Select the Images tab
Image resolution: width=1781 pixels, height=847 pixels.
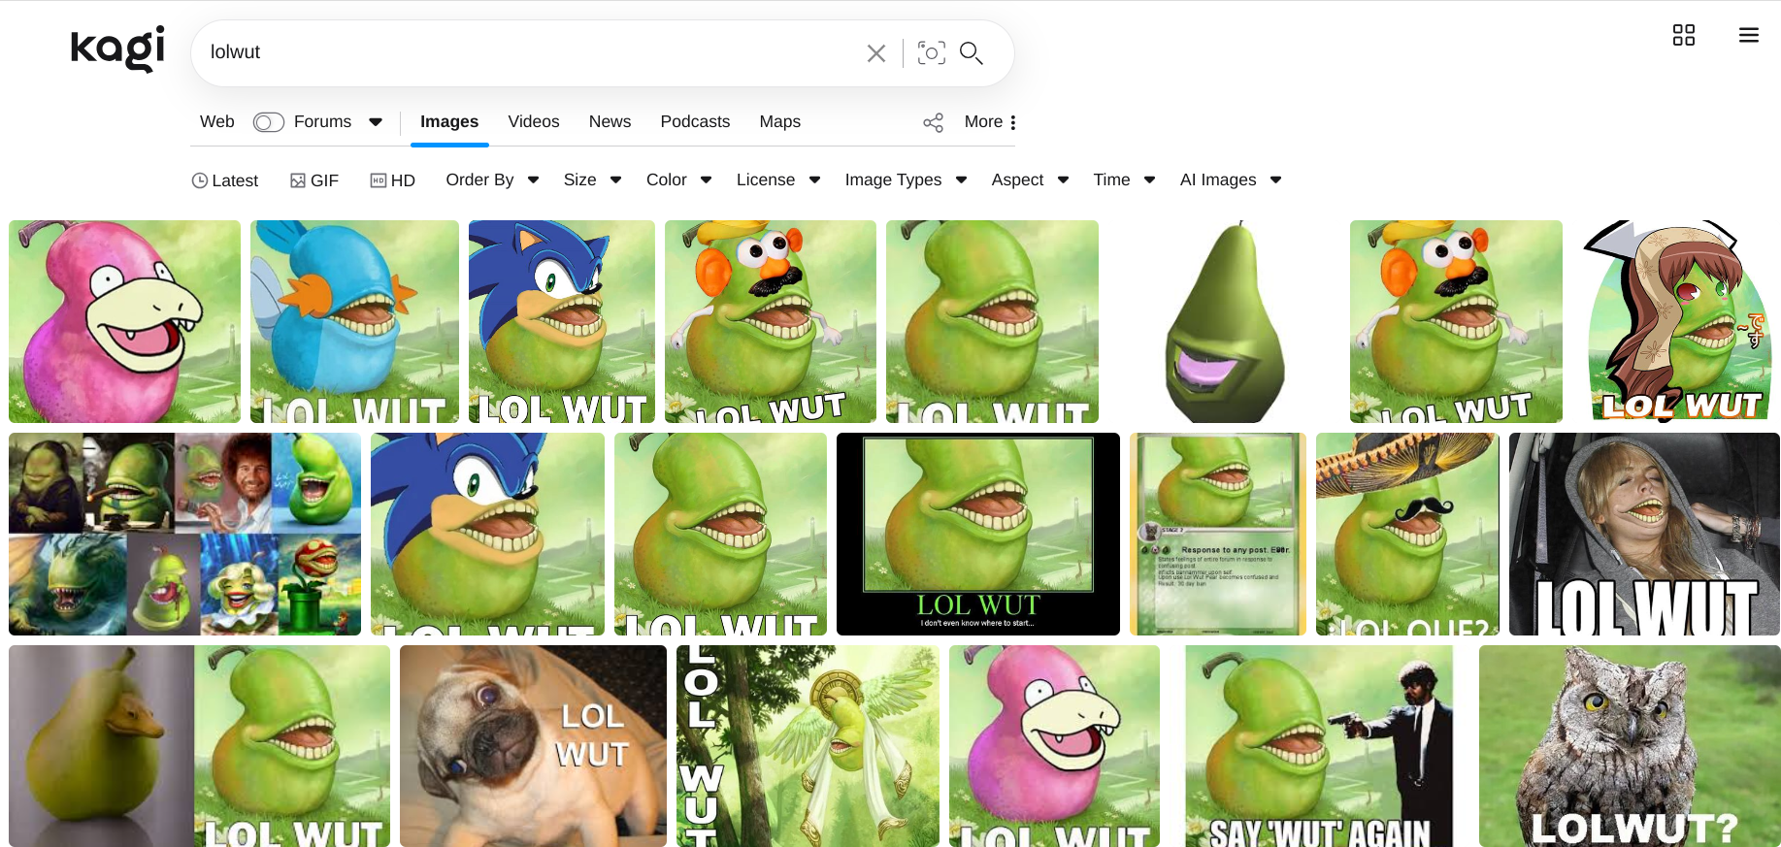click(449, 122)
